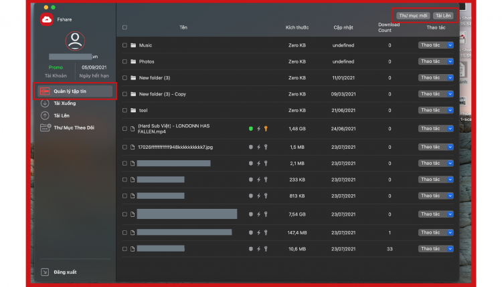Check the LONDONN HAS FALLEN.mp4 checkbox
Viewport: 502px width, 287px height.
pyautogui.click(x=124, y=129)
